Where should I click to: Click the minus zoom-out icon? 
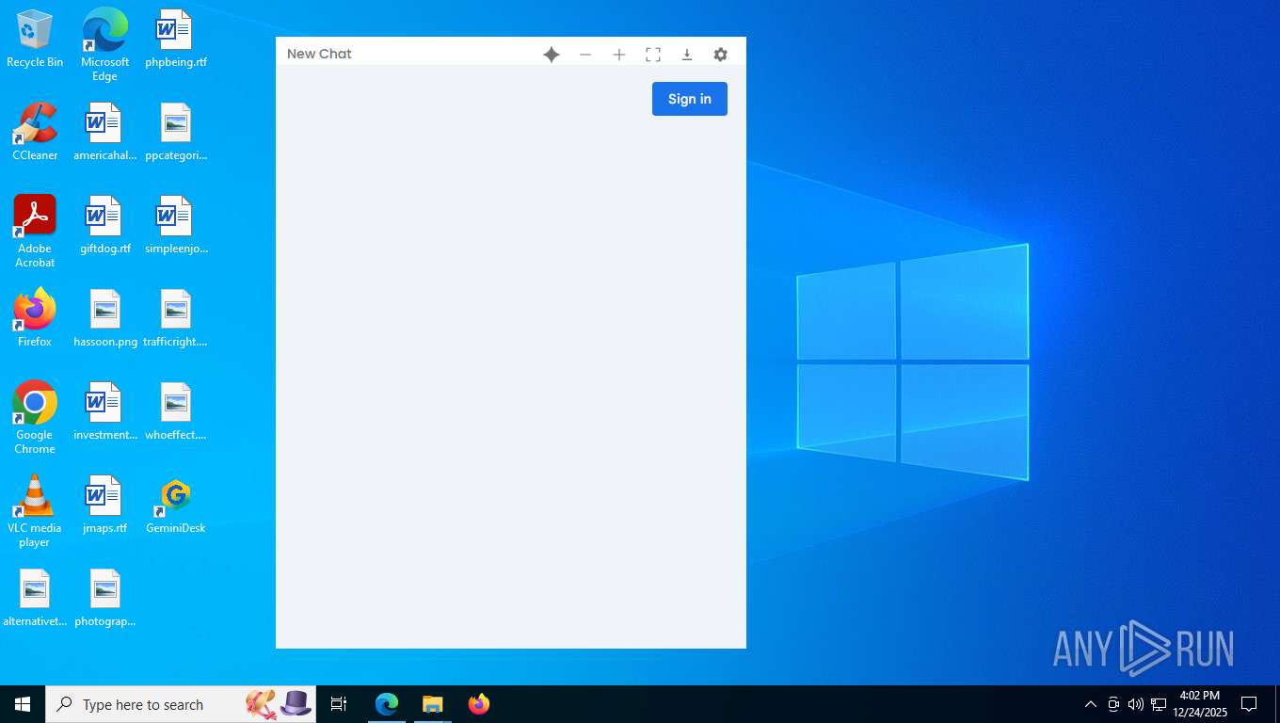[585, 55]
